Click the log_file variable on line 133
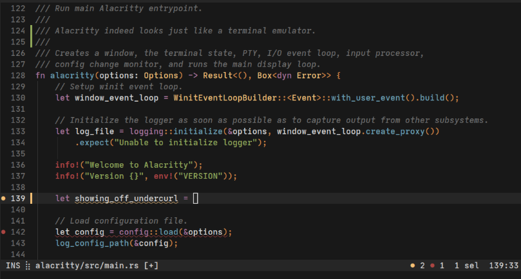Viewport: 521px width, 279px height. click(x=95, y=131)
